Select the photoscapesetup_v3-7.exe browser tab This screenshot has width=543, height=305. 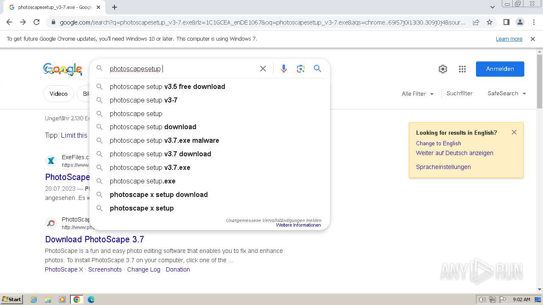pyautogui.click(x=55, y=7)
